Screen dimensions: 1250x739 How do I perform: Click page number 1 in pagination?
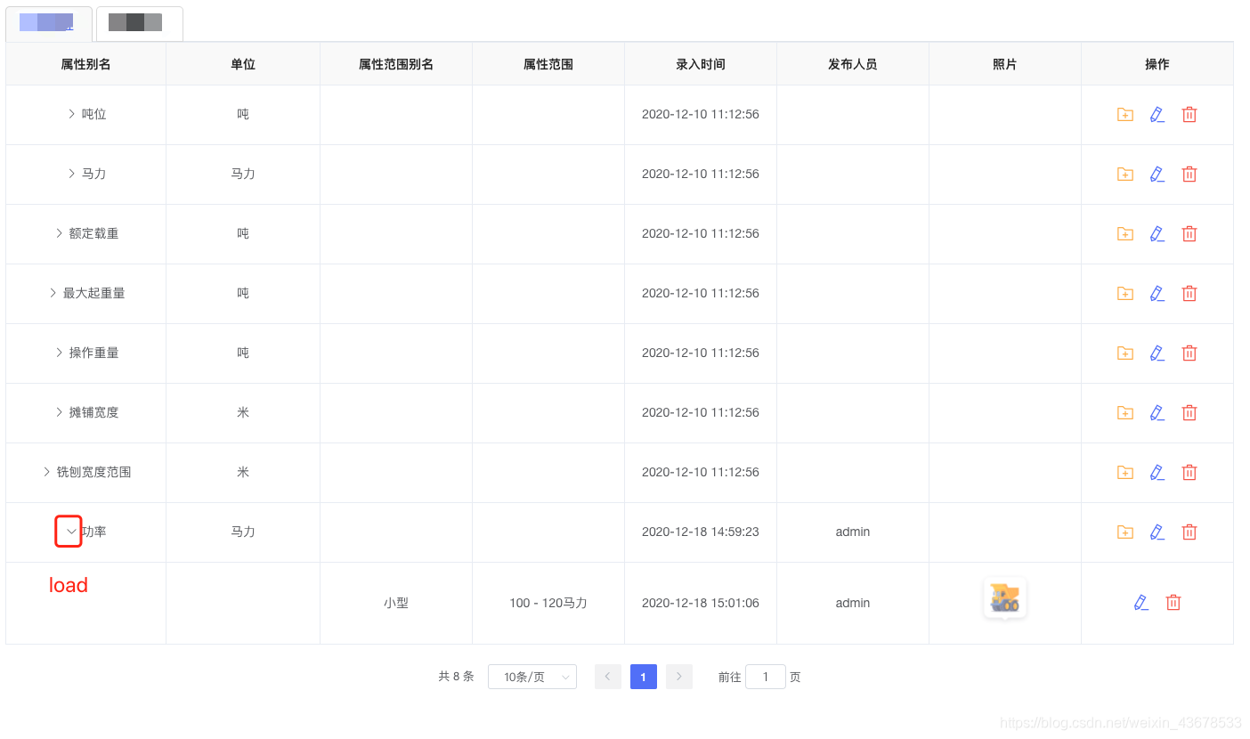643,677
